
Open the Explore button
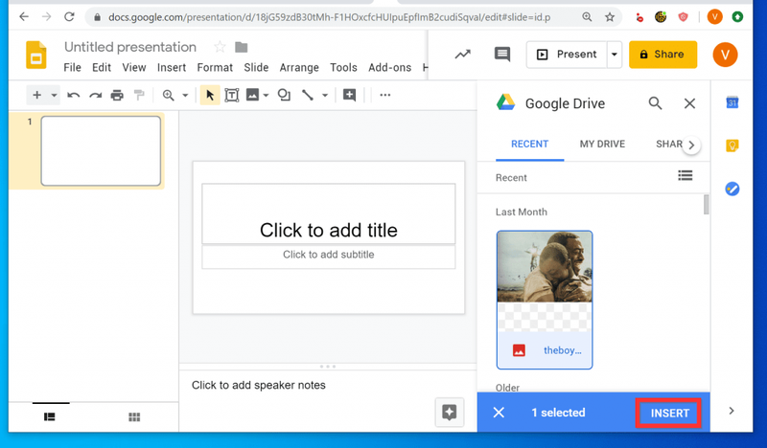point(449,413)
